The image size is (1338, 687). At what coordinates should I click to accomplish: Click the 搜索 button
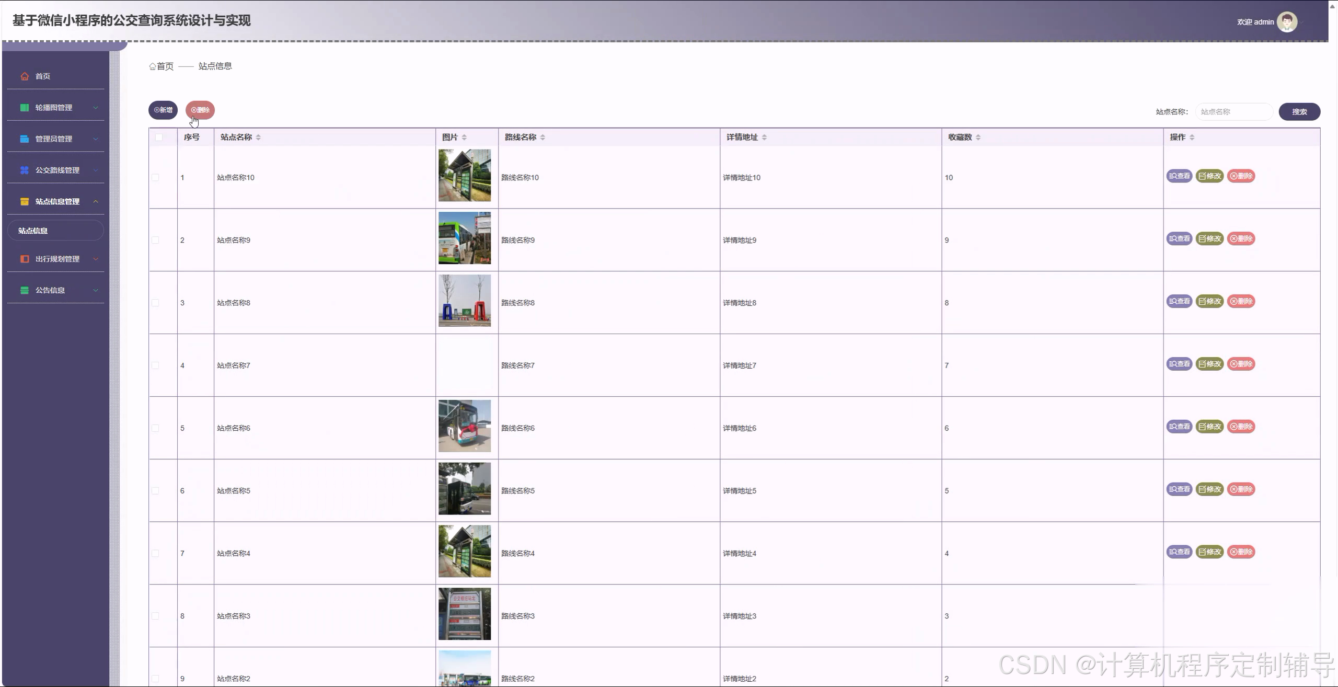point(1299,112)
